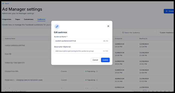
Task: Click Created On date 11/09/2024 23:38 PM
Action: (119, 54)
